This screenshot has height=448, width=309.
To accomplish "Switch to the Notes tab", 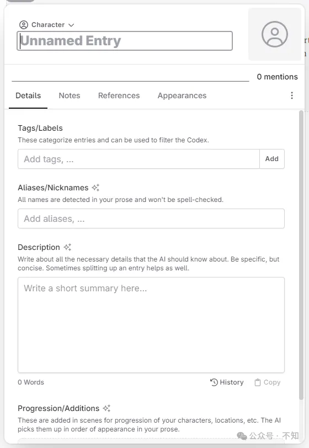I will click(70, 95).
